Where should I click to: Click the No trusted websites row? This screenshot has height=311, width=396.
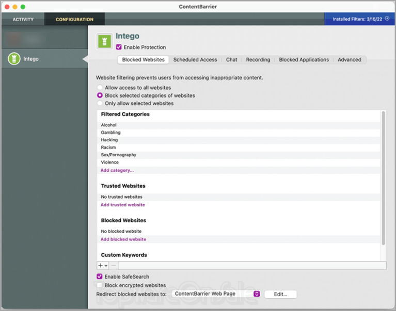(x=239, y=197)
